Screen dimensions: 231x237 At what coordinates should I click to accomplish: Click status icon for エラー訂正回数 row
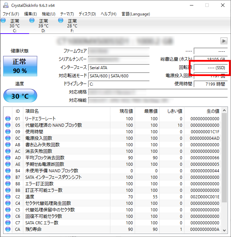click(8, 184)
